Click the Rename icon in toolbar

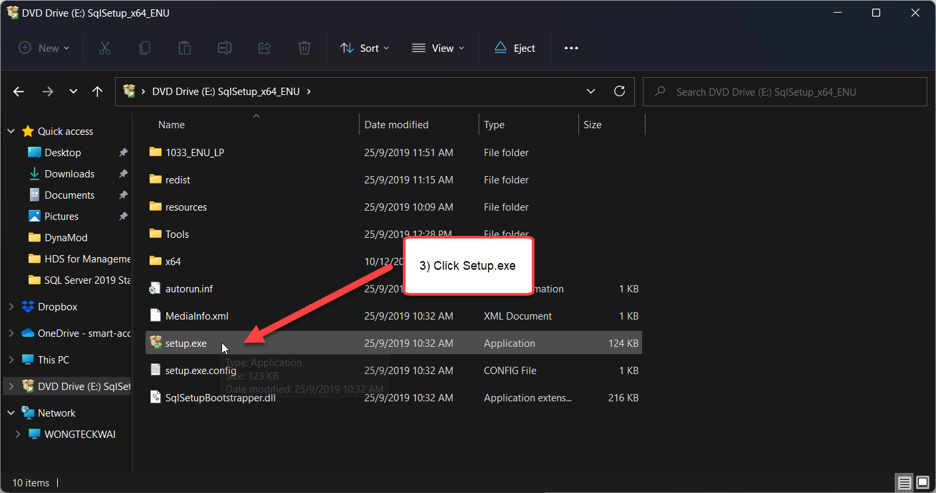coord(225,48)
